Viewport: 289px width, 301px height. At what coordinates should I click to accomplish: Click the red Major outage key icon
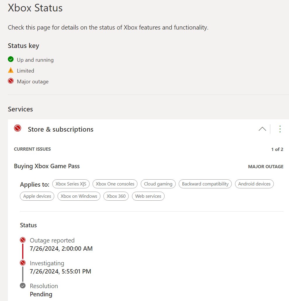pos(11,81)
